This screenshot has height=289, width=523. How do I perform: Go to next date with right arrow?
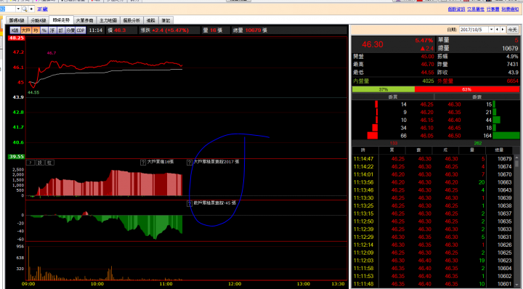pos(503,30)
